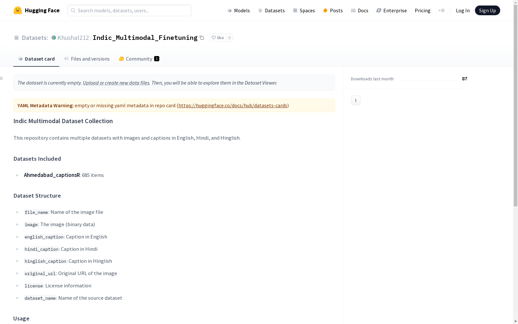Click the scrollbar down arrow
Viewport: 518px width, 324px height.
[515, 321]
